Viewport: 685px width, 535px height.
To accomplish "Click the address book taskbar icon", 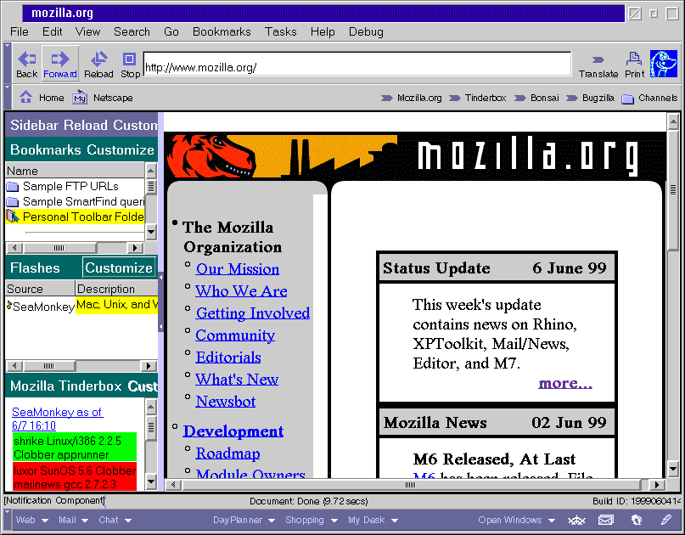I will click(637, 520).
